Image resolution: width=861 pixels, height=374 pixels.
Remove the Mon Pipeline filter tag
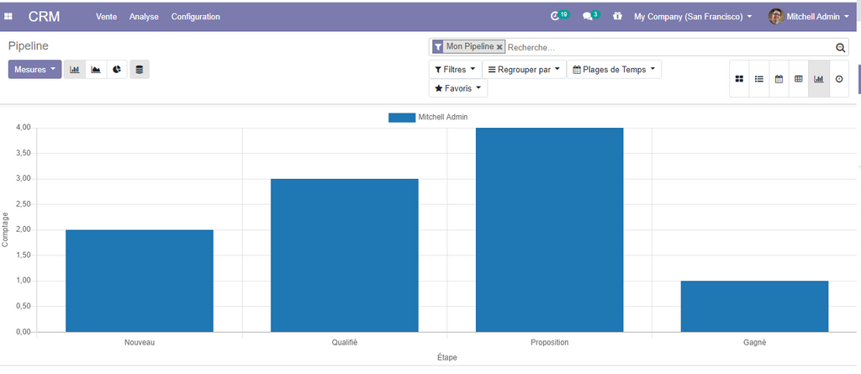click(x=499, y=47)
